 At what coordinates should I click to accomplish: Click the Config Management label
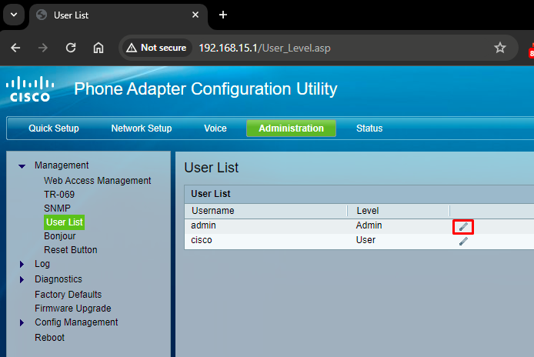[76, 322]
